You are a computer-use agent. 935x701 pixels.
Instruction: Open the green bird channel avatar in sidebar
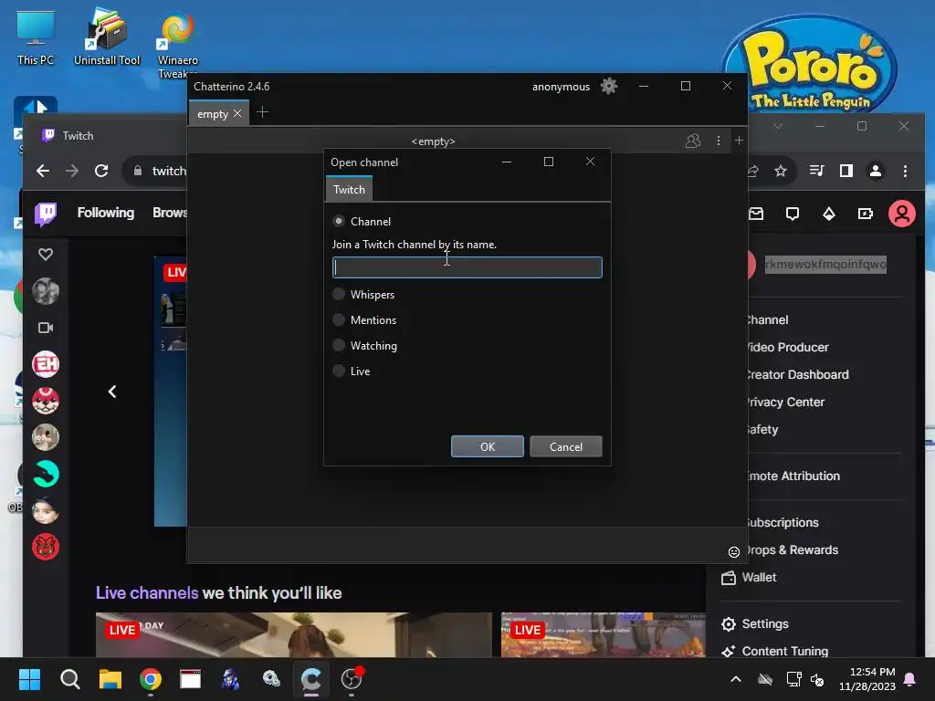[46, 475]
